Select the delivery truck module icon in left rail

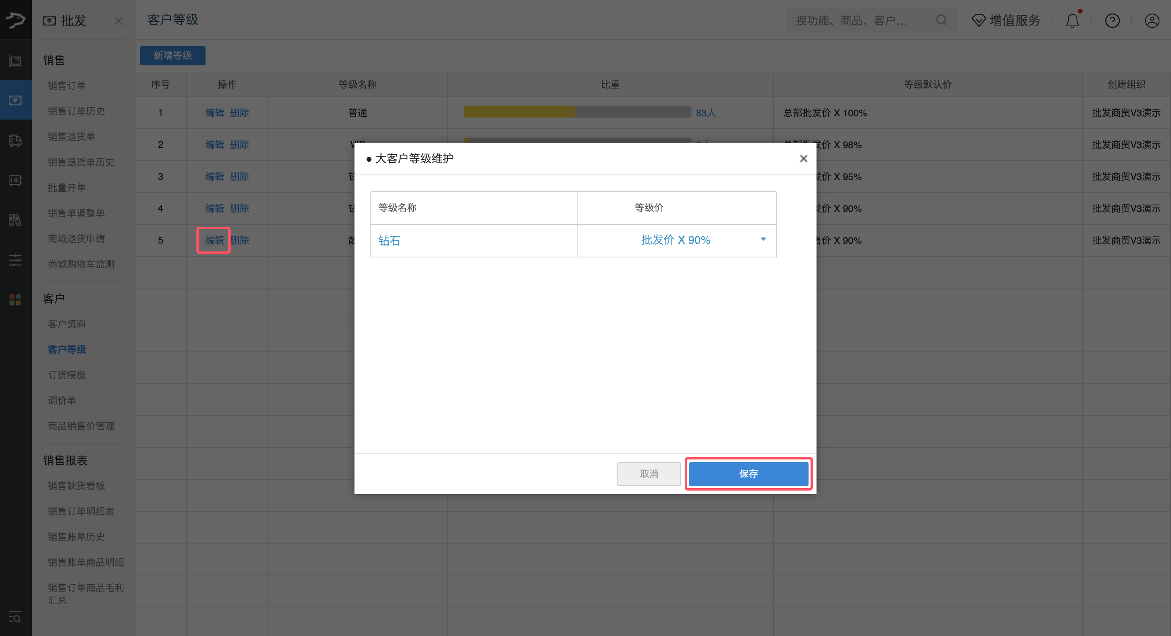tap(15, 141)
